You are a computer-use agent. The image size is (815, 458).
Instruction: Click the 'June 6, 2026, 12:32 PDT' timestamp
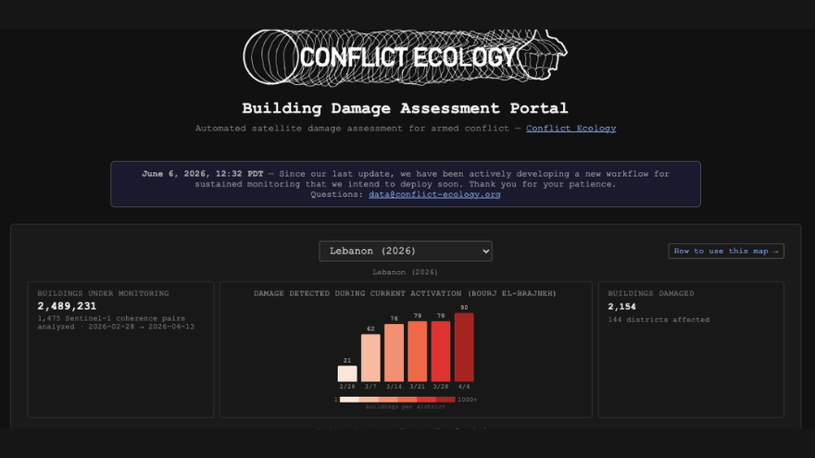tap(203, 174)
